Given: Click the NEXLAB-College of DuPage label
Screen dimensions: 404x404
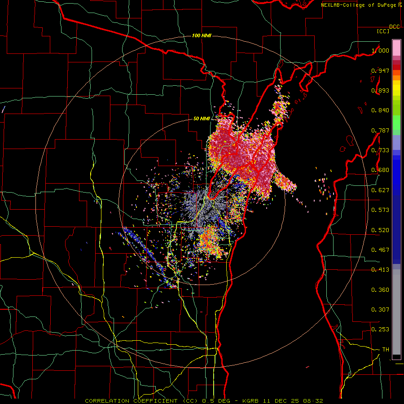Looking at the screenshot, I should point(358,5).
